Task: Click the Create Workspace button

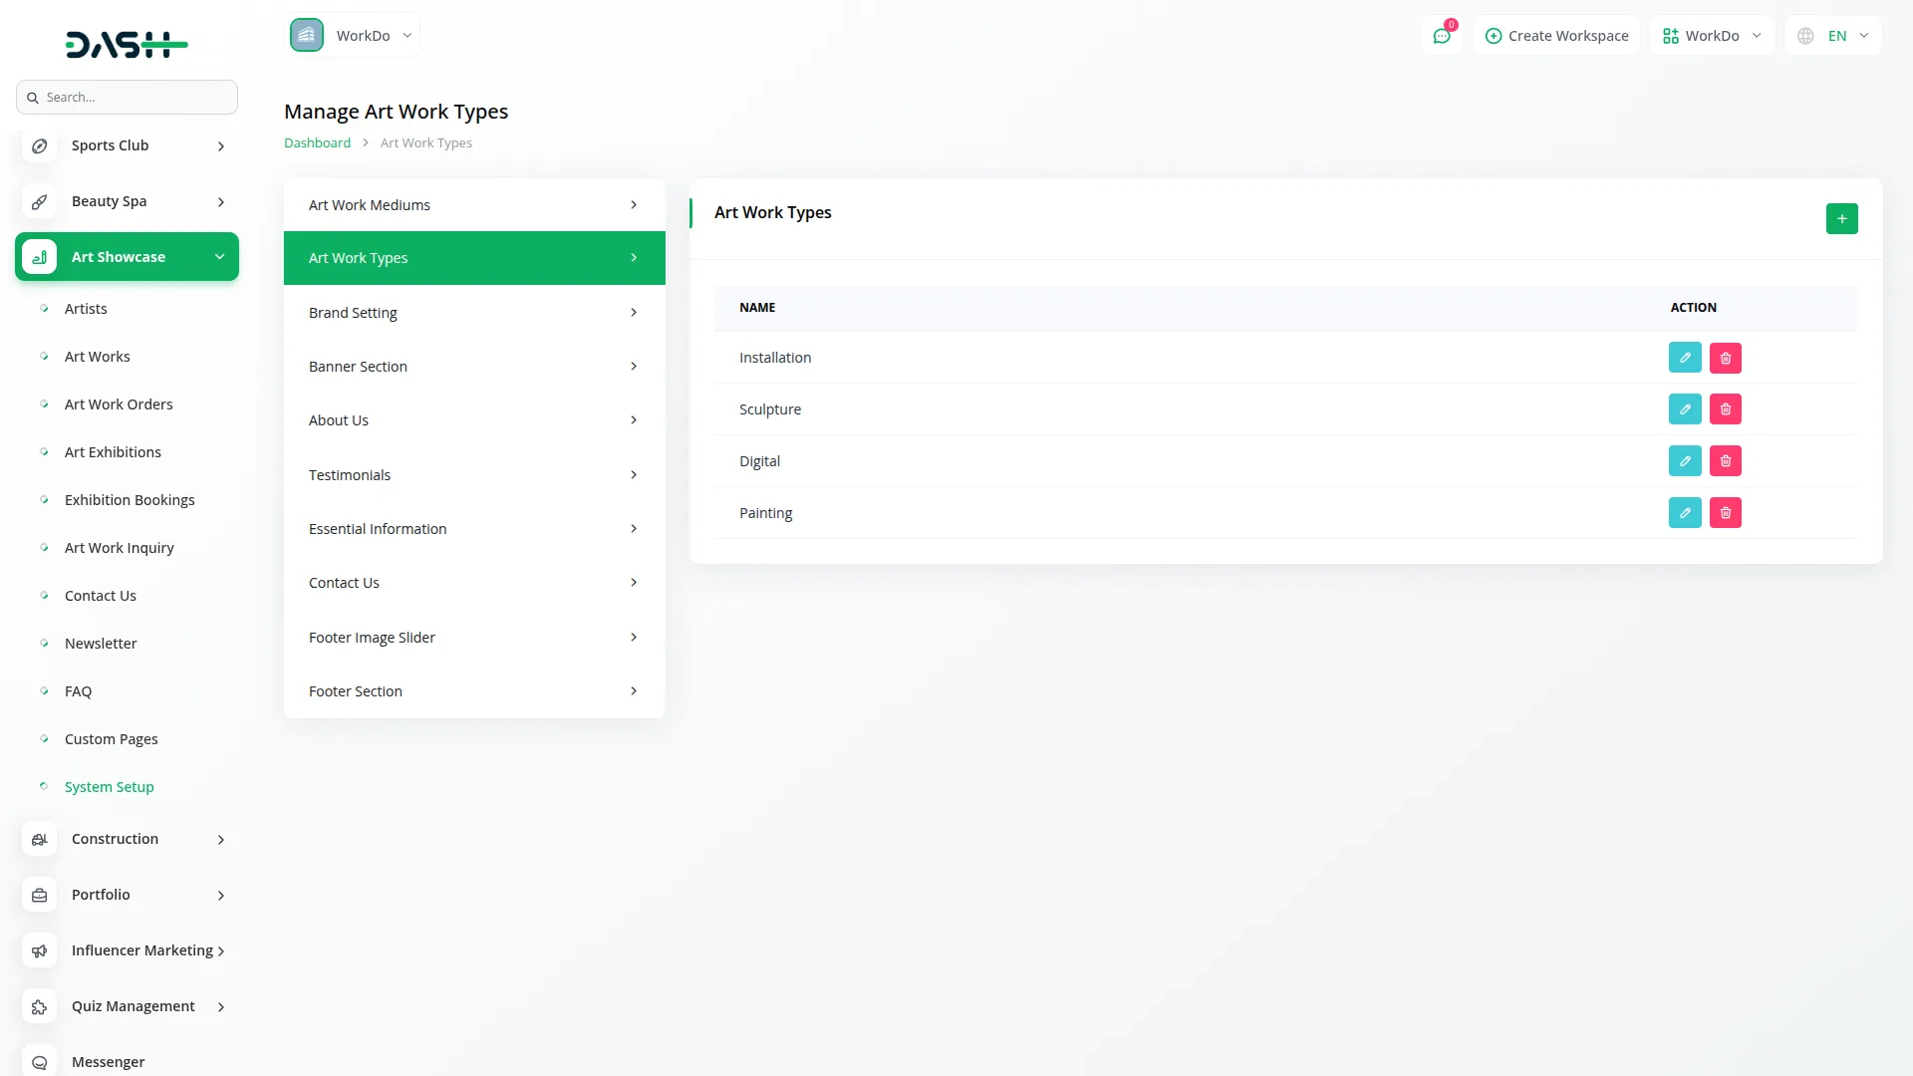Action: click(1556, 36)
